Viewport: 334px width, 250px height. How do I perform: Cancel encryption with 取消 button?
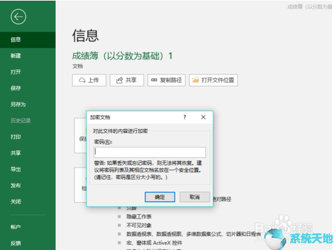[x=195, y=197]
